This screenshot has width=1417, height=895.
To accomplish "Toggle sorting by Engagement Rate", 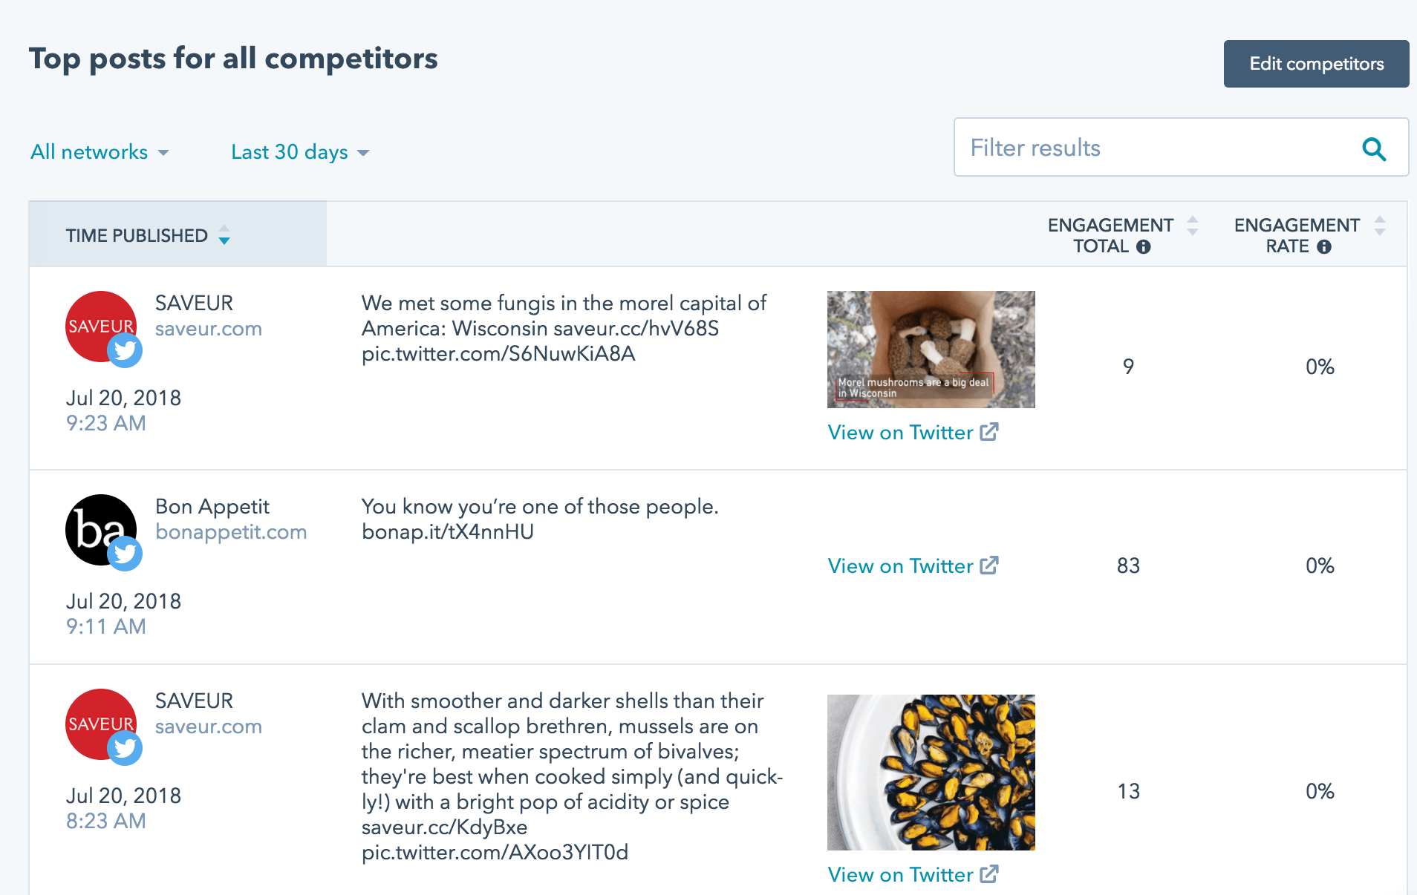I will tap(1378, 226).
